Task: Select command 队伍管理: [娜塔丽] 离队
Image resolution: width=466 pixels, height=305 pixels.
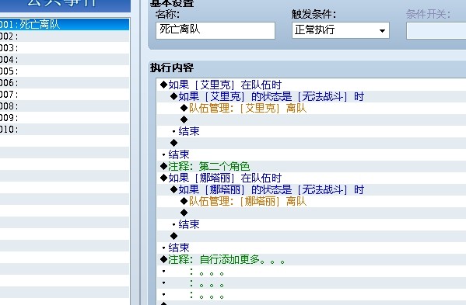Action: click(311, 201)
